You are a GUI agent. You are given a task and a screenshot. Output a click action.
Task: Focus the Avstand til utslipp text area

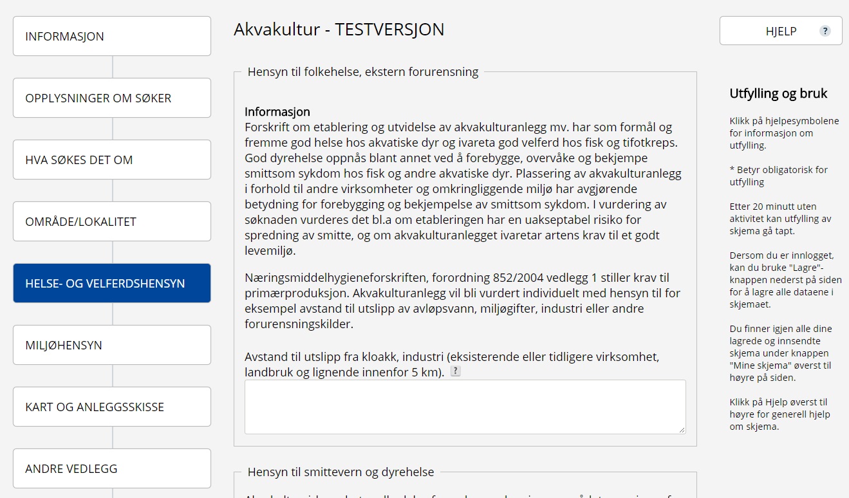click(465, 407)
